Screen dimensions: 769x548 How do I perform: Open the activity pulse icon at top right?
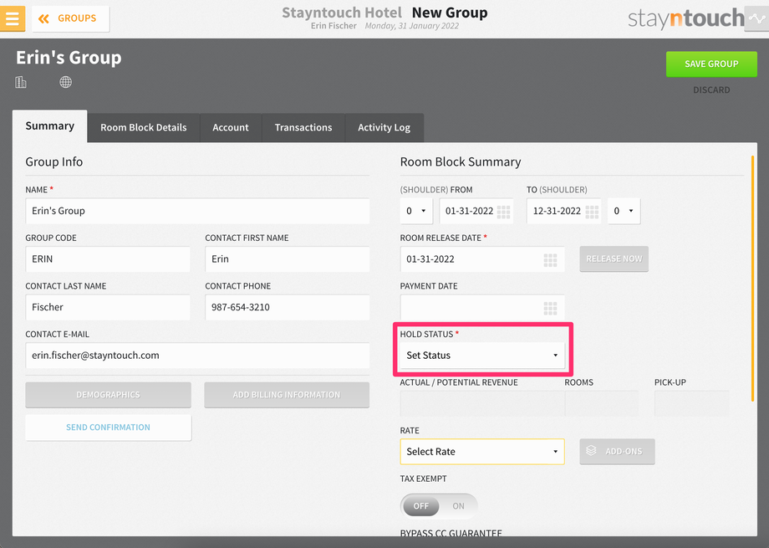click(756, 18)
